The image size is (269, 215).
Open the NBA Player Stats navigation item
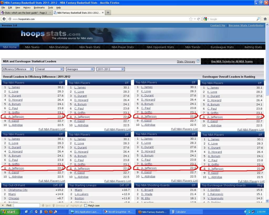click(123, 47)
